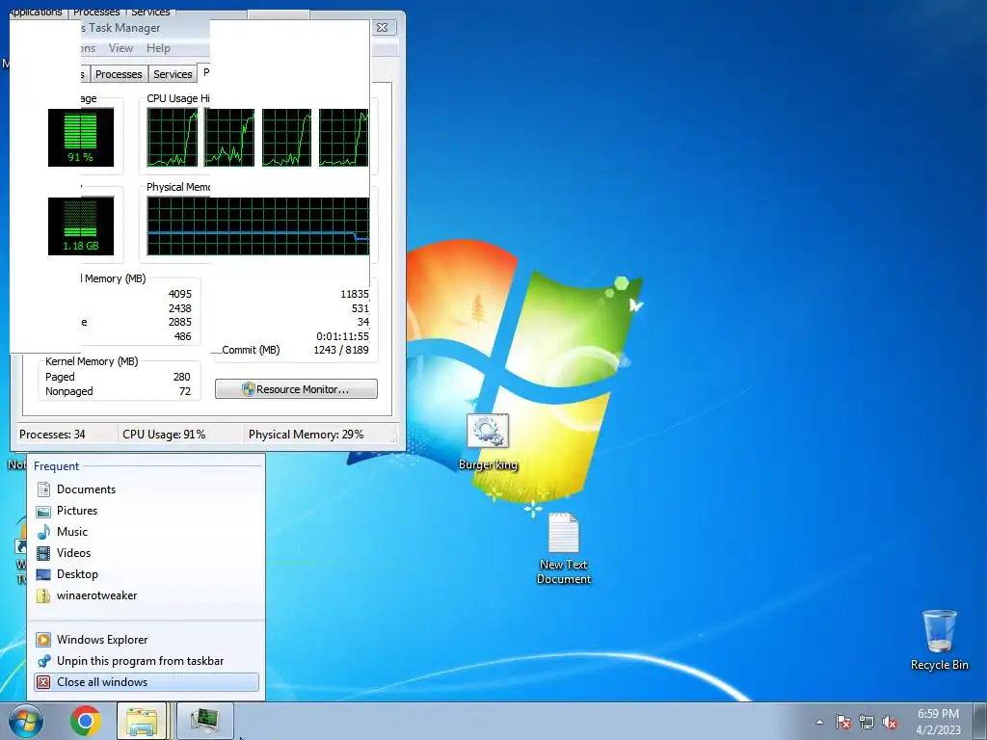This screenshot has height=740, width=987.
Task: Click the CPU usage 91 % gauge
Action: point(81,137)
